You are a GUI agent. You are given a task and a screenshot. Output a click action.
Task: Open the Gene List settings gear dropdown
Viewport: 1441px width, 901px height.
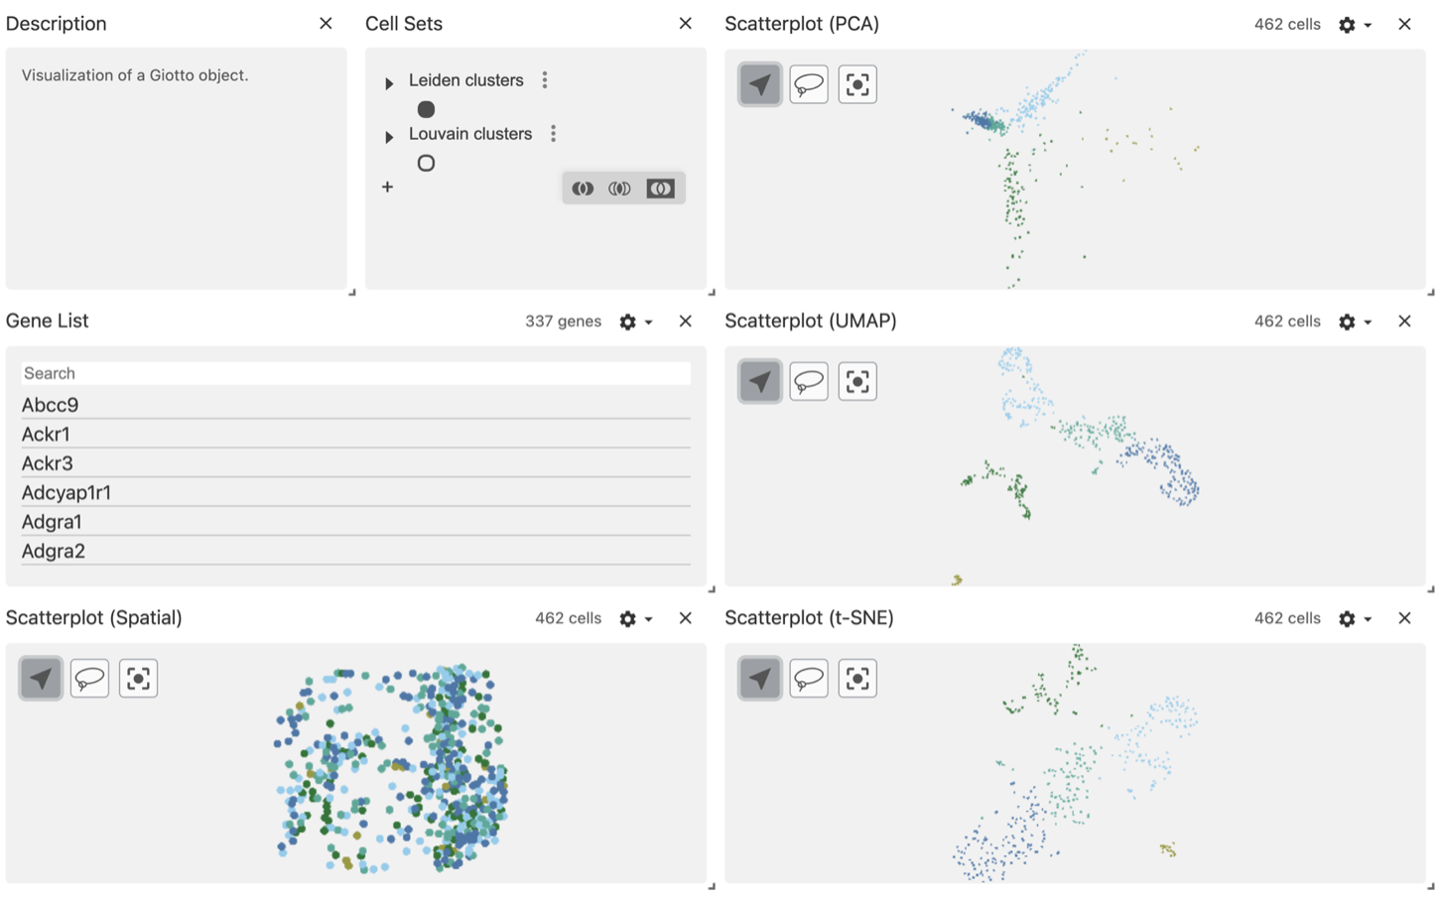pyautogui.click(x=634, y=322)
